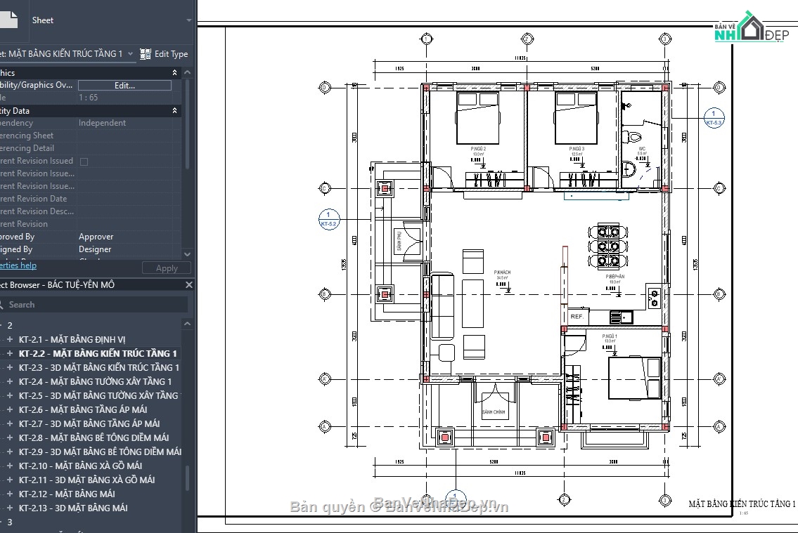Select sheet KT-2.7 - 3D MẶT BẰNG TẦNG ÁP MÁI

click(89, 423)
